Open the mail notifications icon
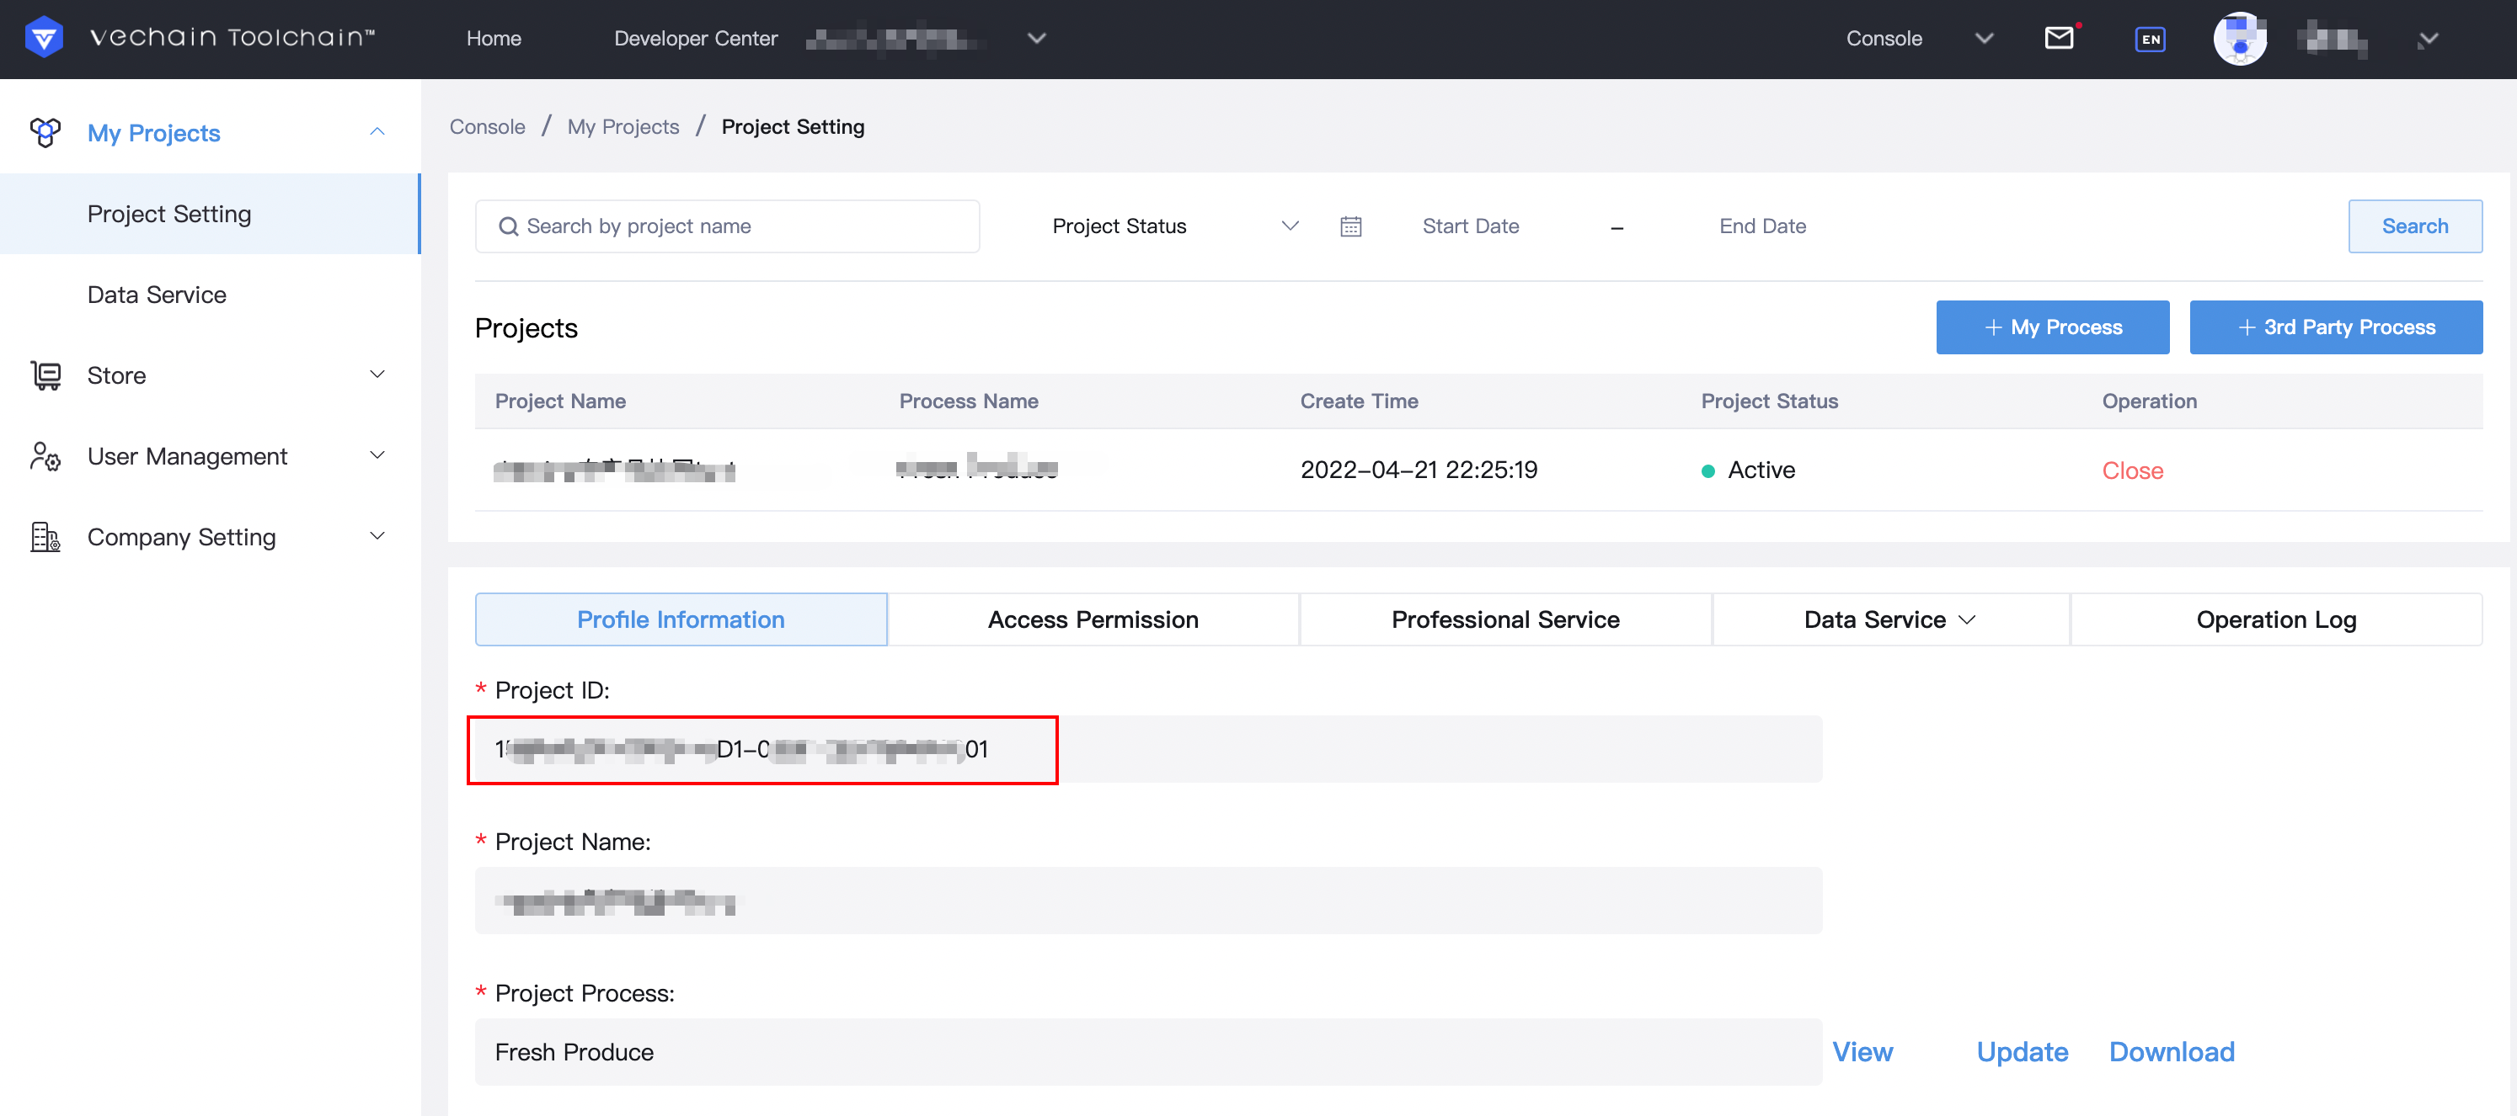The height and width of the screenshot is (1116, 2517). click(2060, 38)
